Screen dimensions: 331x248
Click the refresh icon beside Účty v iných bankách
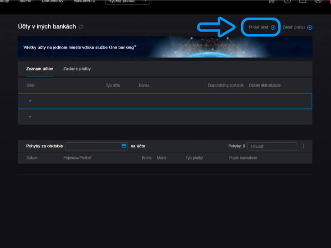click(81, 27)
